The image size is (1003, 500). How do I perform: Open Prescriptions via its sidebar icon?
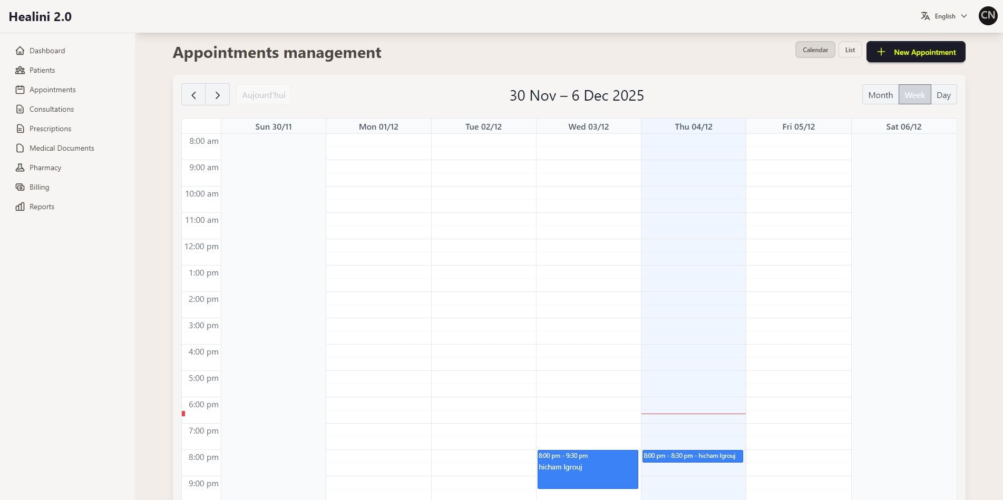pyautogui.click(x=20, y=129)
